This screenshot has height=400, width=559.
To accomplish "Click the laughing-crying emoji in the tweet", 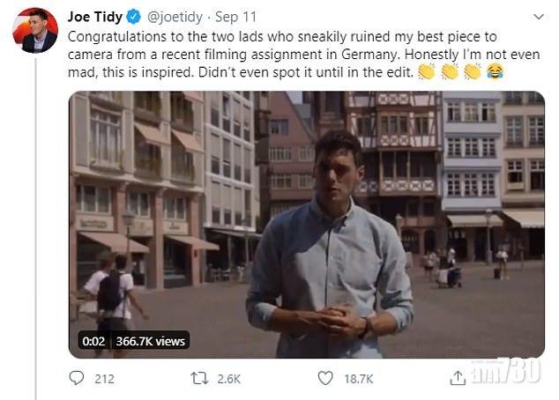I will click(x=495, y=71).
